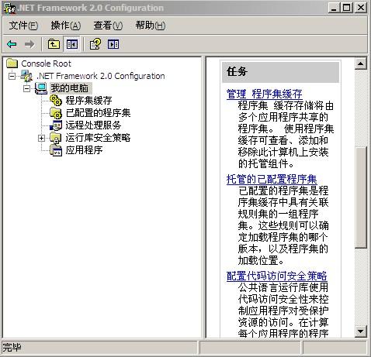Minimize the configuration window
The width and height of the screenshot is (371, 357).
tap(334, 8)
